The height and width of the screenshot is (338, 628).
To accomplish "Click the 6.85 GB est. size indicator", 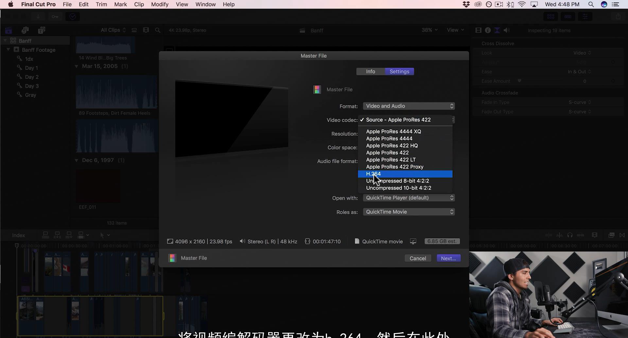I will (442, 241).
